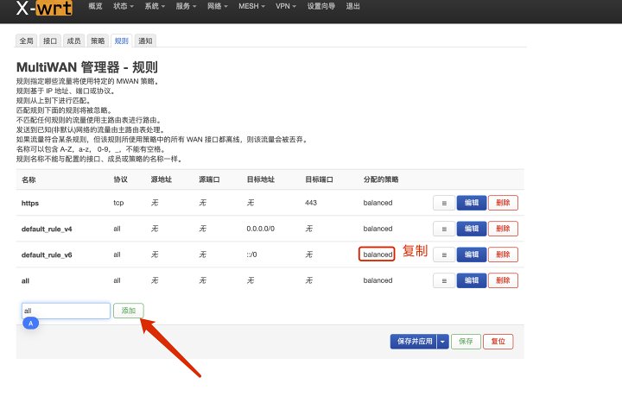622x415 pixels.
Task: Select the 规则 tab
Action: [x=122, y=41]
